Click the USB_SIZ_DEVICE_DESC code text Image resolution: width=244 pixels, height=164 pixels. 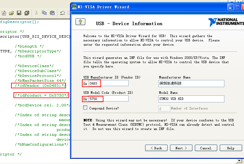(x=45, y=36)
